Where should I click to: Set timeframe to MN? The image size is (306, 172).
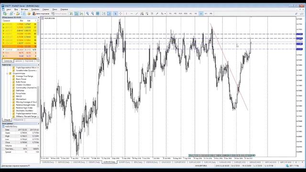point(211,13)
